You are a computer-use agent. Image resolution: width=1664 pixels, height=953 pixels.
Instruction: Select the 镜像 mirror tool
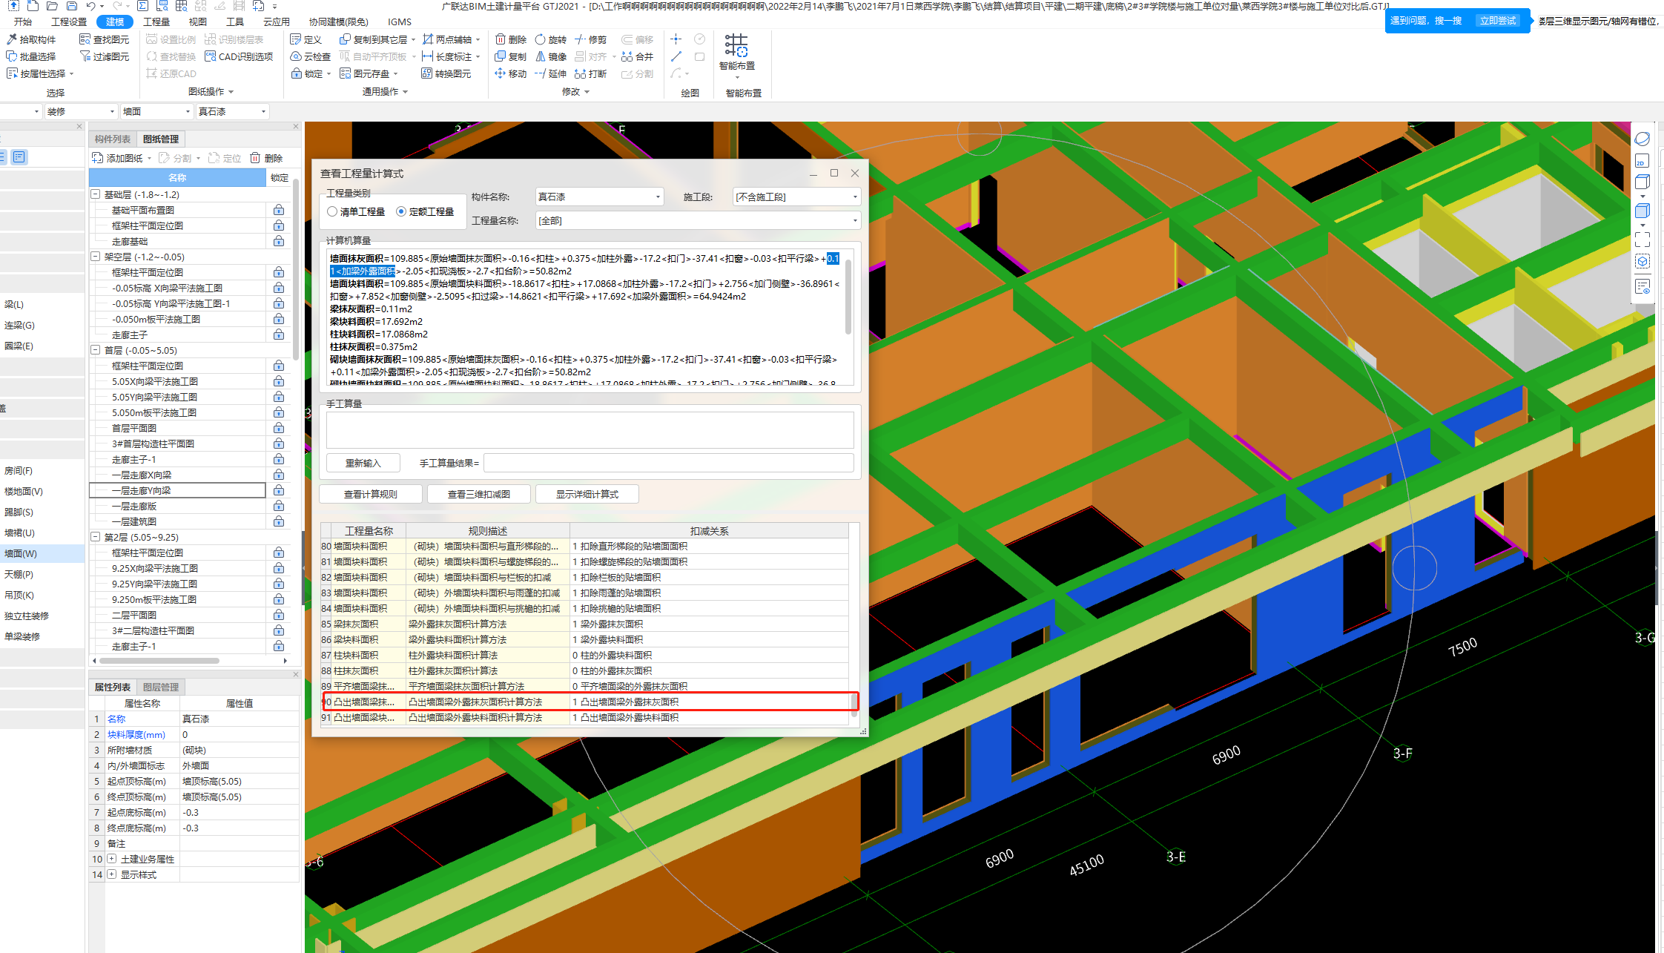tap(550, 56)
